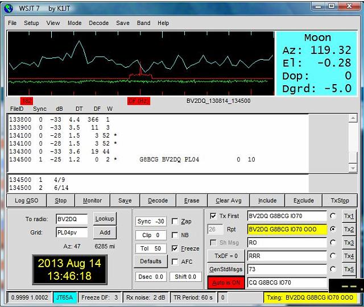Click the Moon data panel
Viewport: 364px width, 307px height.
[316, 63]
